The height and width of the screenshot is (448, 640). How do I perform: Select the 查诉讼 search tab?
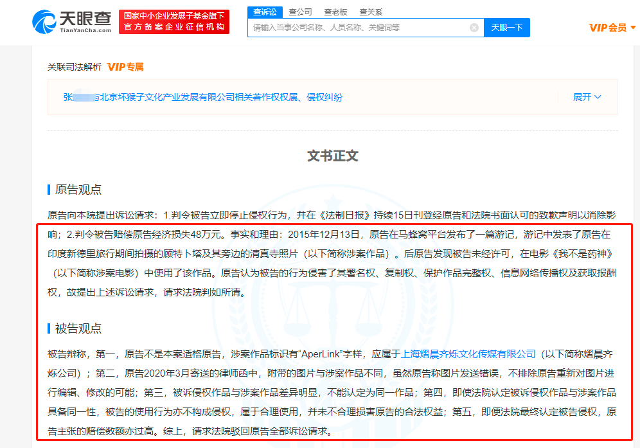(x=265, y=12)
